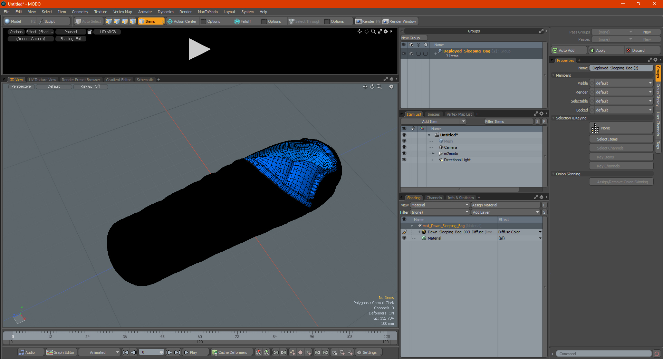The height and width of the screenshot is (359, 663).
Task: Select Edges selection mode cube icon
Action: [117, 21]
